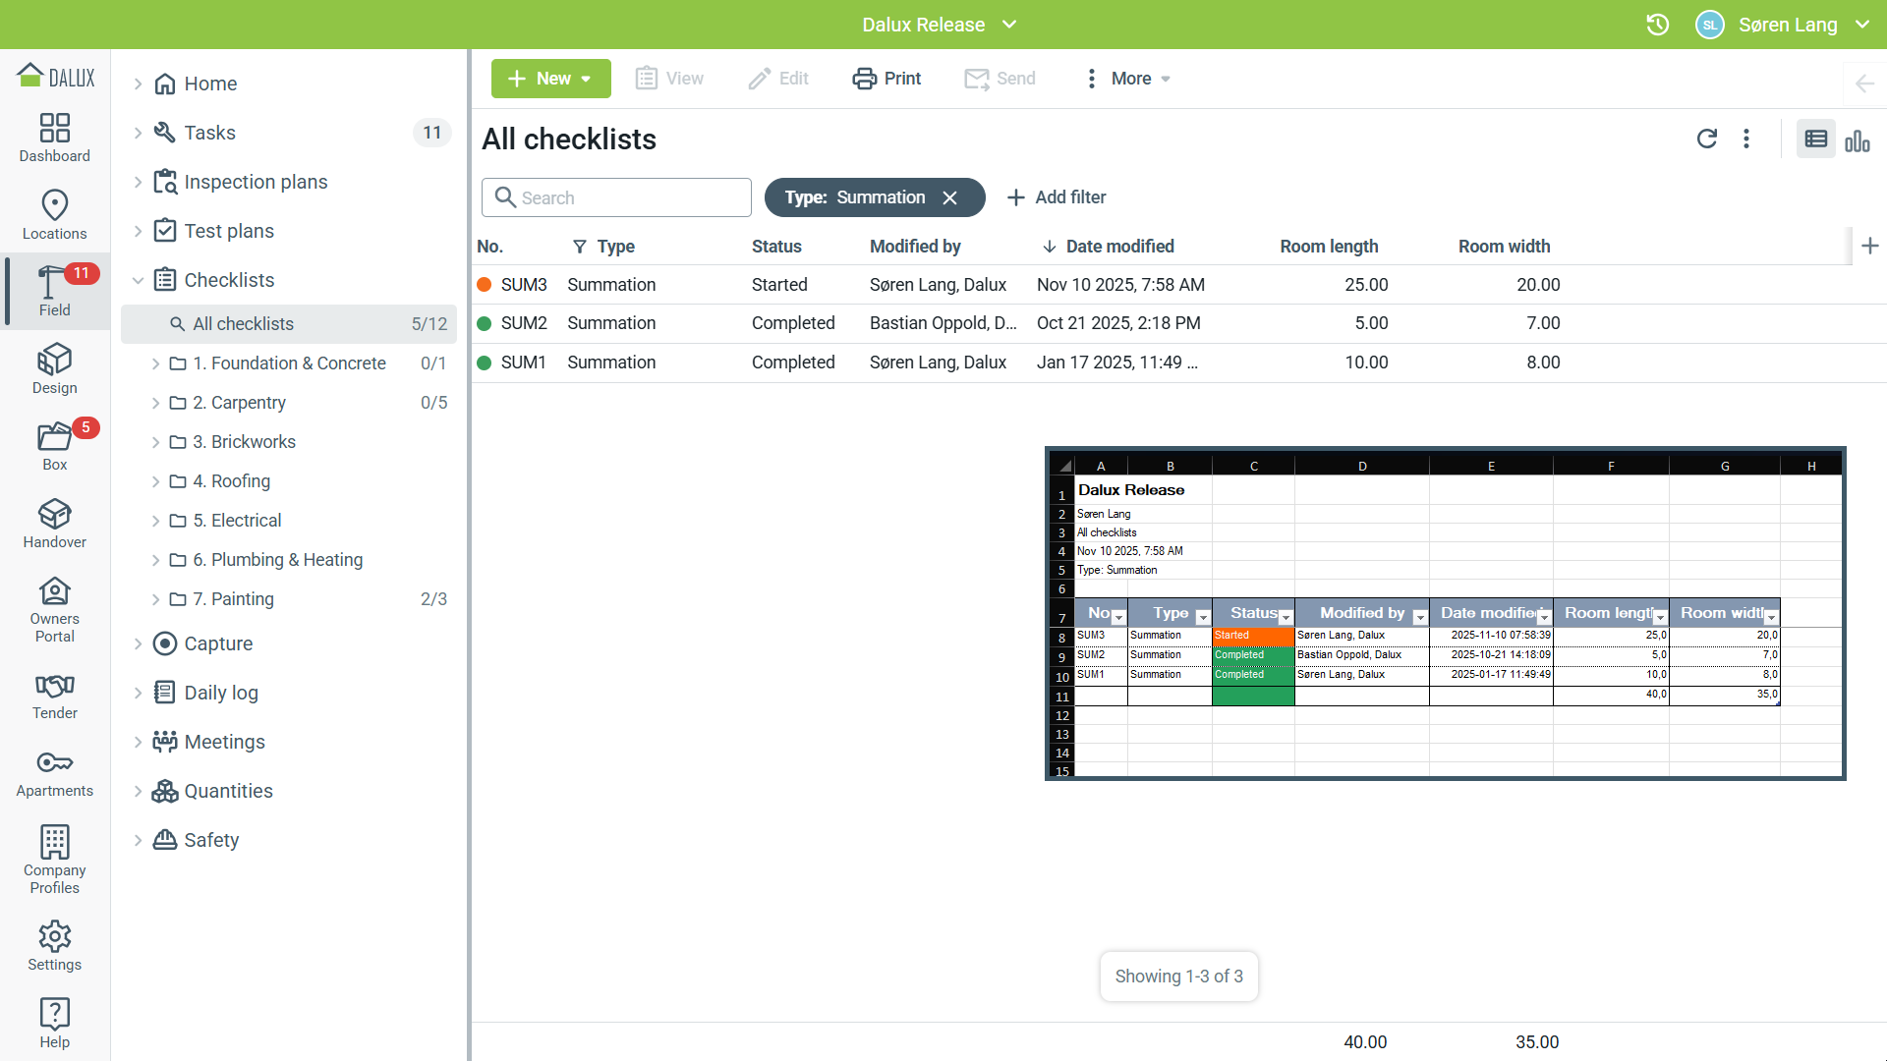This screenshot has width=1887, height=1061.
Task: Click the SL user avatar
Action: pos(1710,25)
